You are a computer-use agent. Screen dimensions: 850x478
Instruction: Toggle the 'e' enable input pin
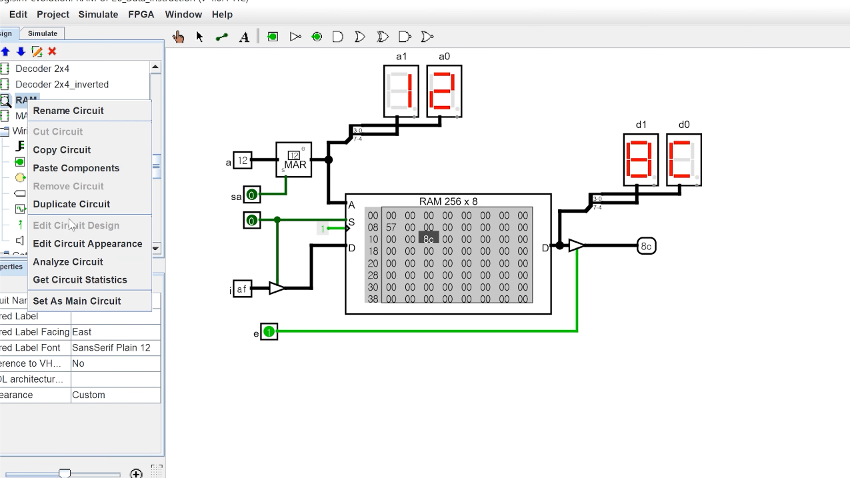point(269,331)
